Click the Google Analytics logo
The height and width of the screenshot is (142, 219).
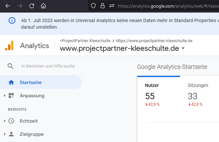click(9, 45)
